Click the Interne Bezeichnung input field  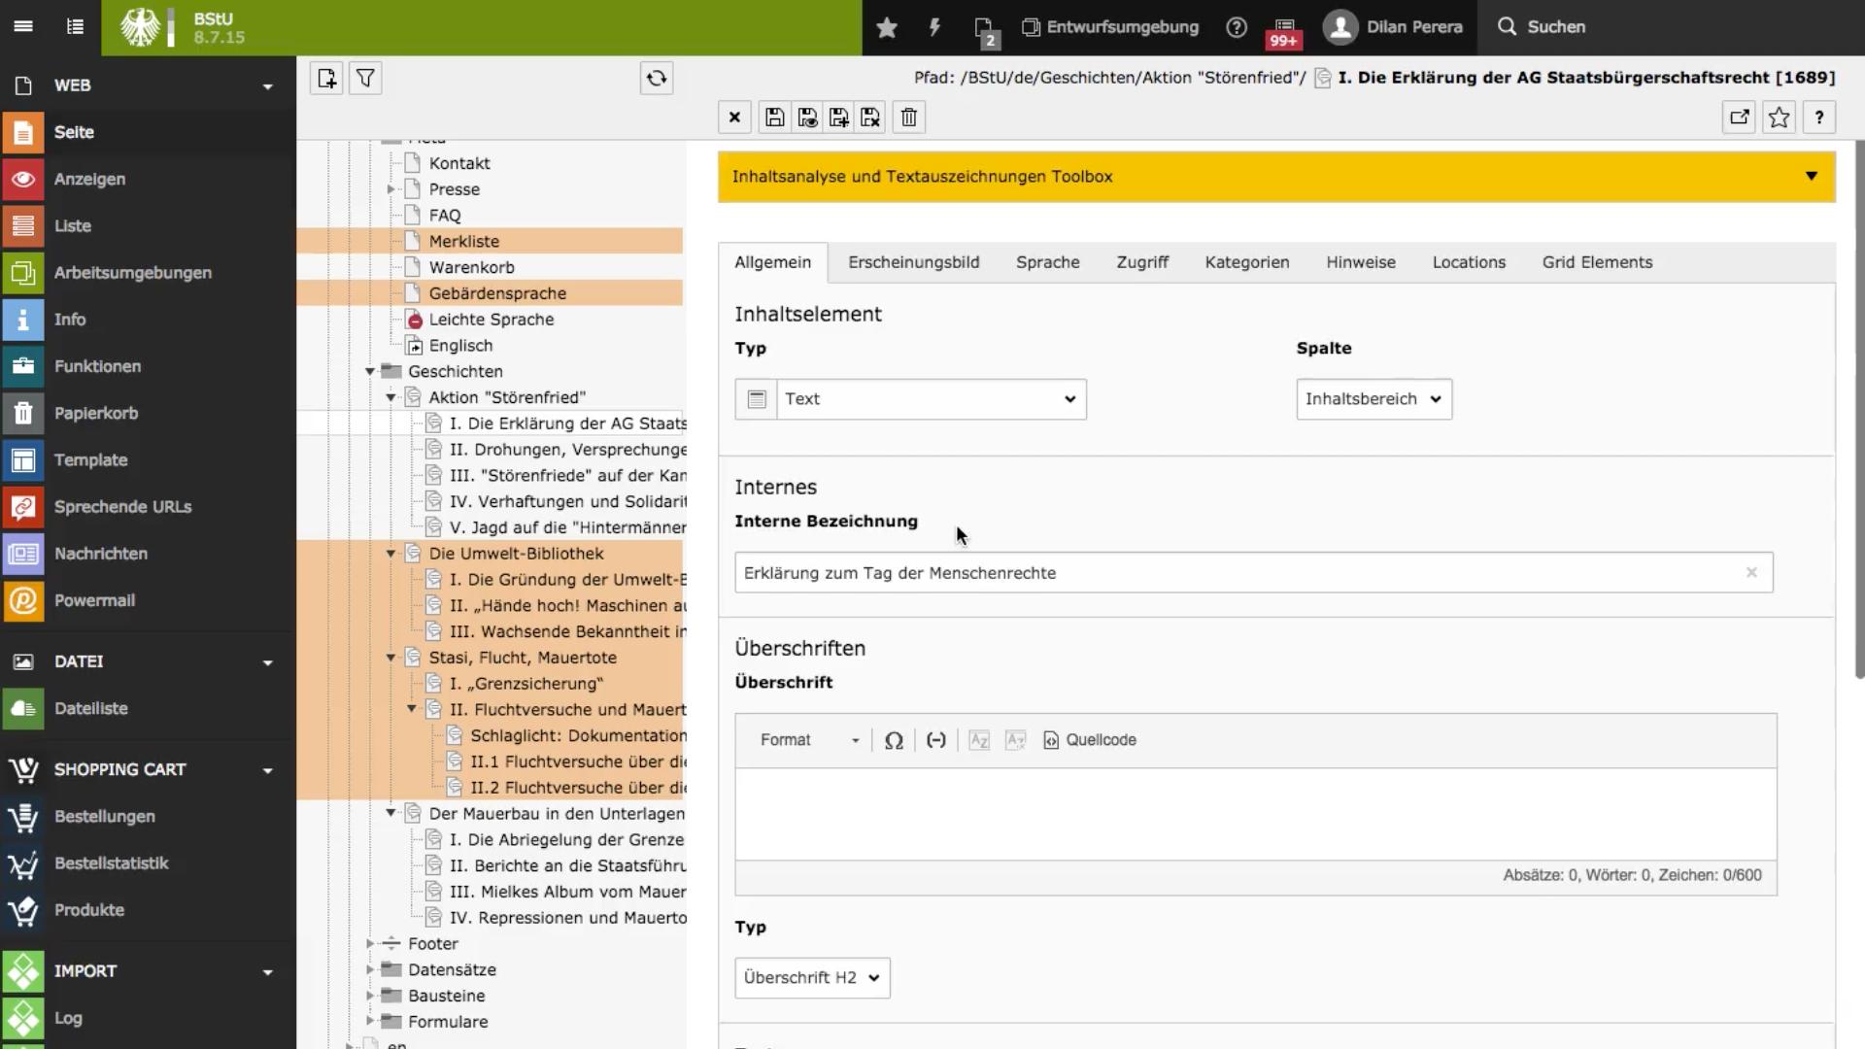(1253, 573)
